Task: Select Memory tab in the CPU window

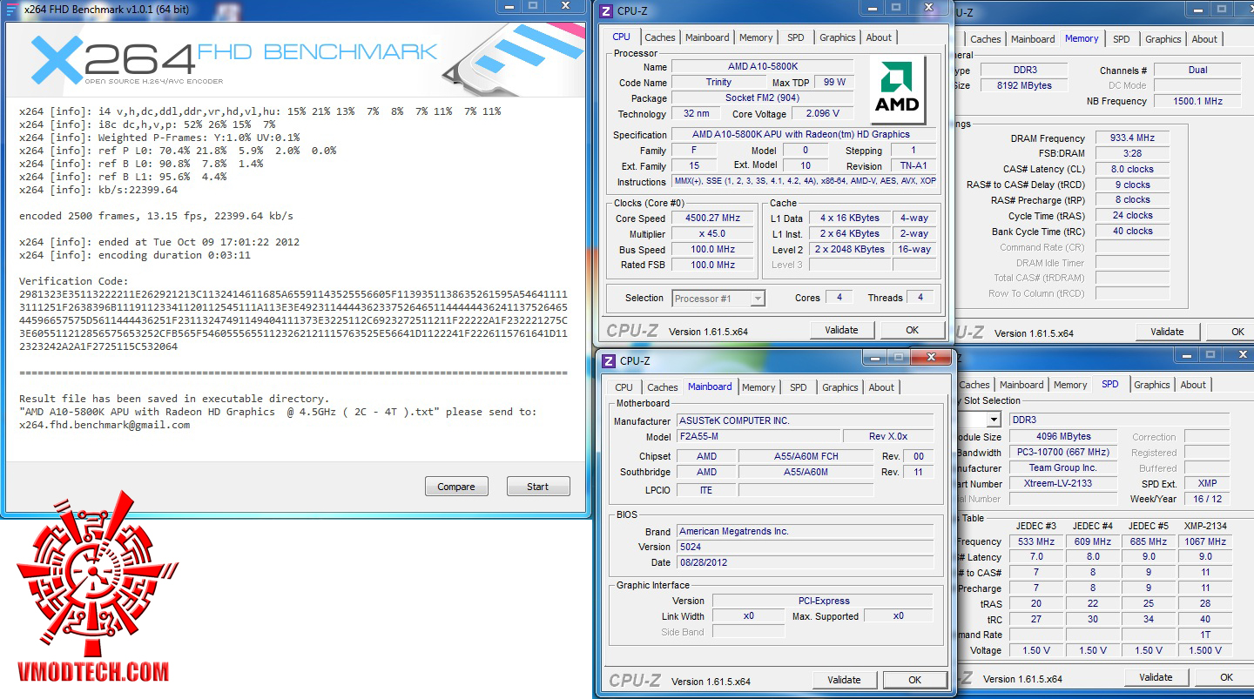Action: pos(756,37)
